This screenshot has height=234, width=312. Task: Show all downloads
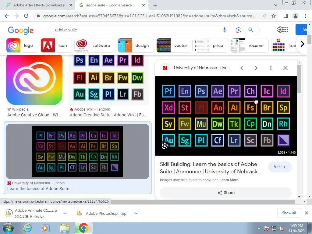[x=289, y=213]
